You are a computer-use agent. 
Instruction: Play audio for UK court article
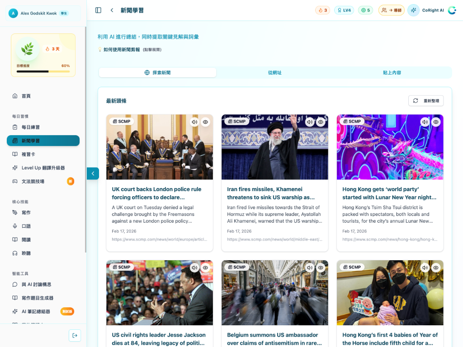[x=194, y=122]
